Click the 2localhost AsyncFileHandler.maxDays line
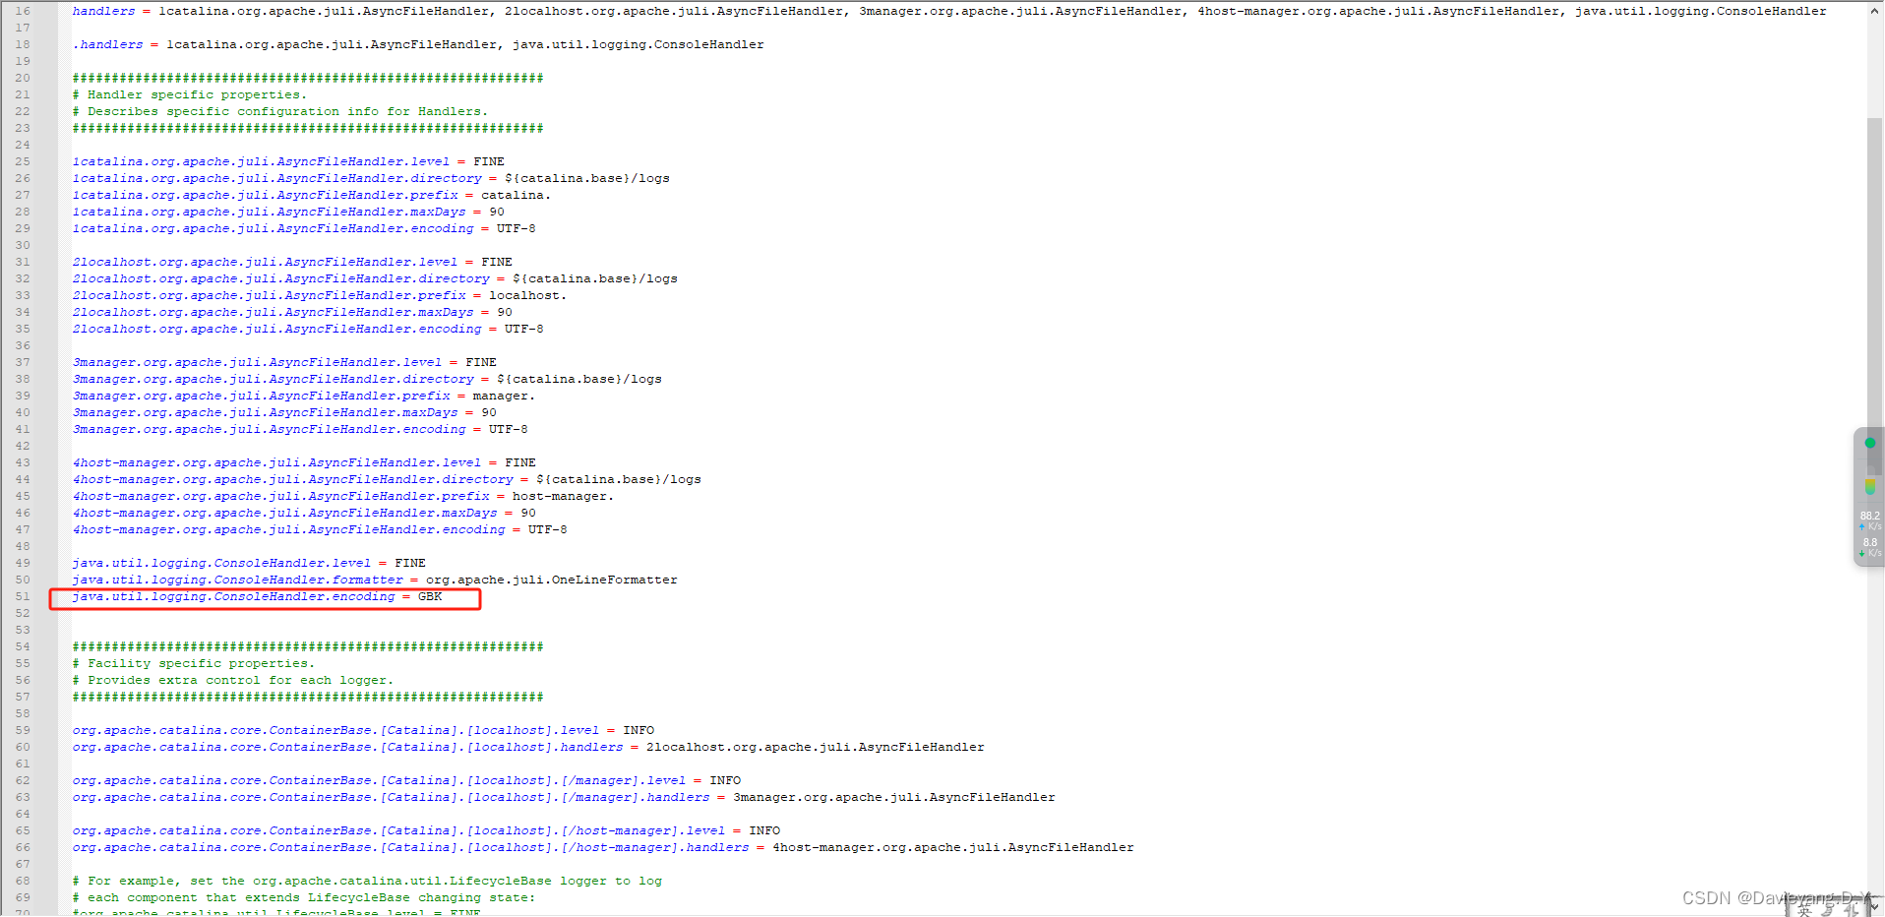 tap(292, 312)
